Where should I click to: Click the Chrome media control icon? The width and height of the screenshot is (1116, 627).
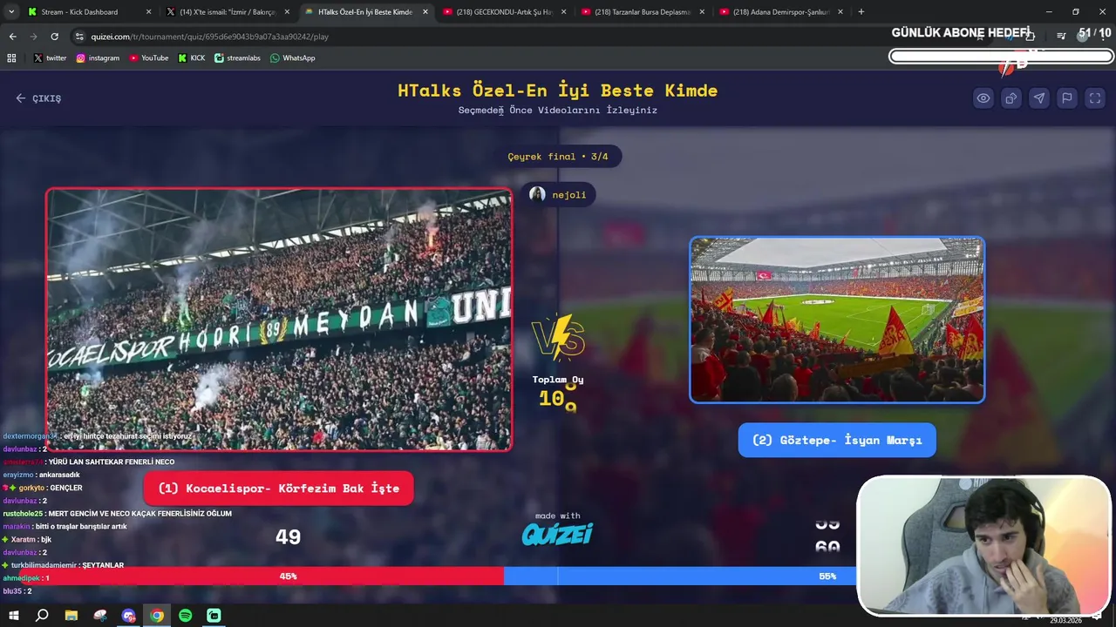click(1061, 37)
